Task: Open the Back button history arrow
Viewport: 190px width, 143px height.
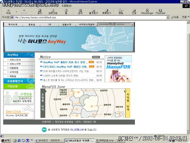Action: [x=16, y=12]
